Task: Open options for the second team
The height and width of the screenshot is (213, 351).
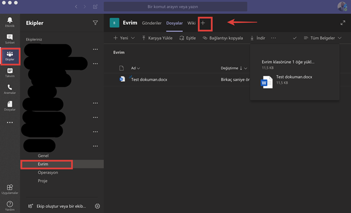Action: click(x=95, y=64)
